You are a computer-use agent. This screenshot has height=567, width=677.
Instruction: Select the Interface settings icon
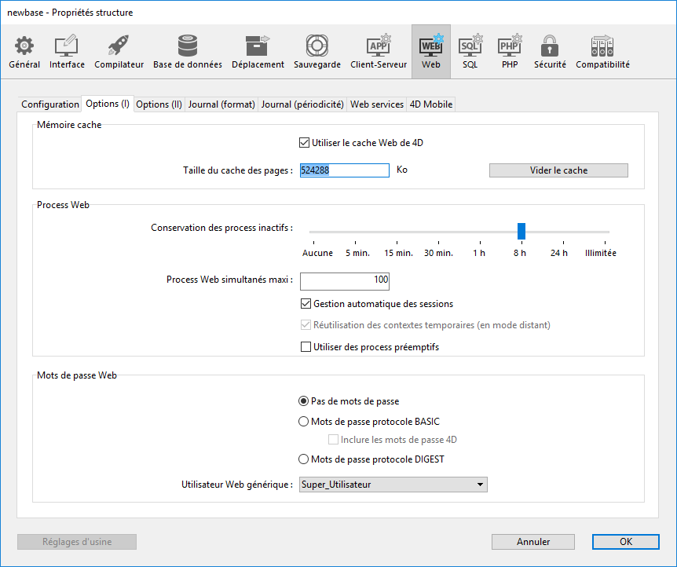(x=67, y=46)
